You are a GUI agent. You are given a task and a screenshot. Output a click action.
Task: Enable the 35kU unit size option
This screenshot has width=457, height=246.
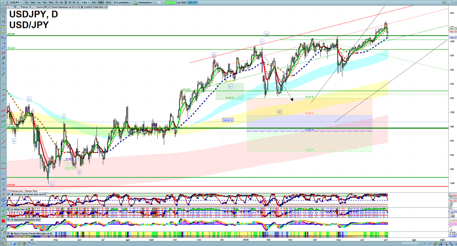click(x=108, y=3)
